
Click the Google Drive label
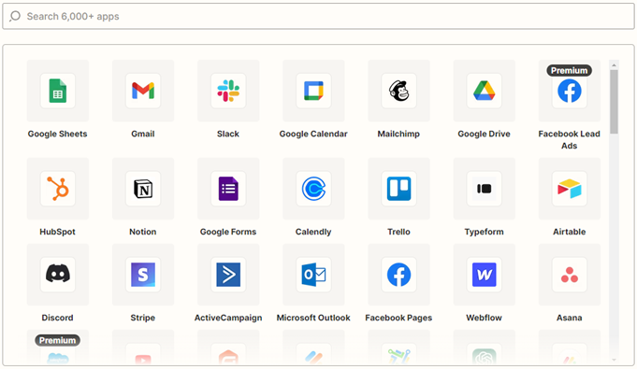pyautogui.click(x=484, y=134)
